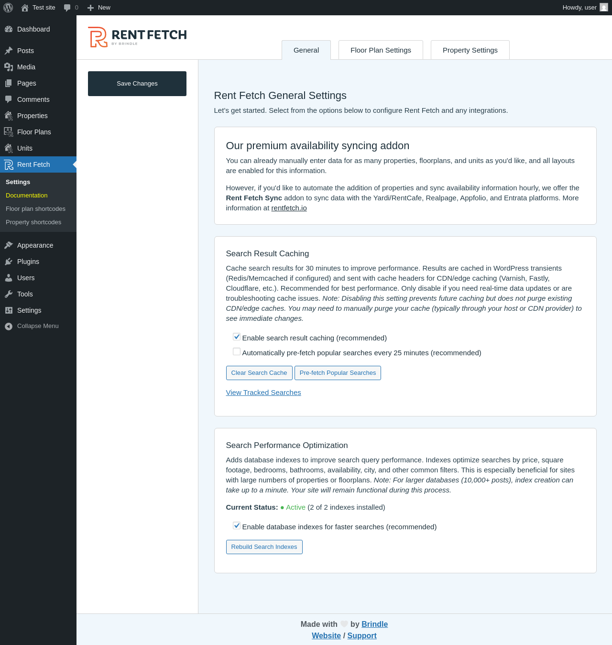Screen dimensions: 612x645
Task: Click the New label in admin bar
Action: click(x=104, y=8)
